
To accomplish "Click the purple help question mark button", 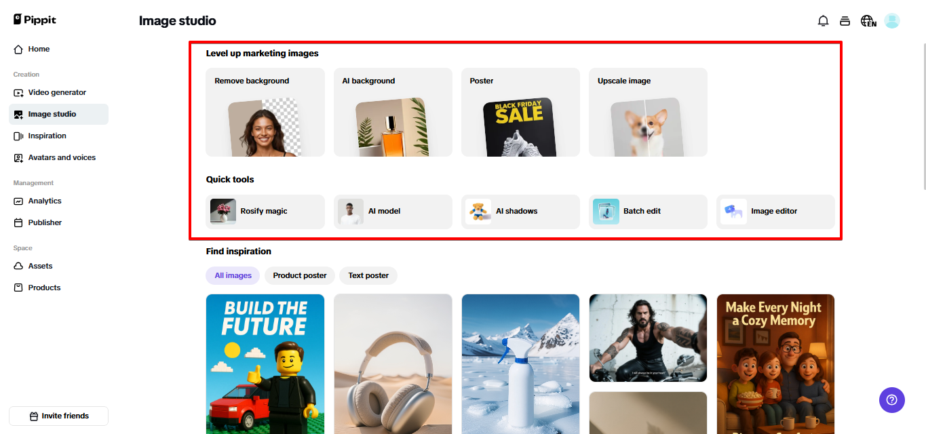I will 892,399.
